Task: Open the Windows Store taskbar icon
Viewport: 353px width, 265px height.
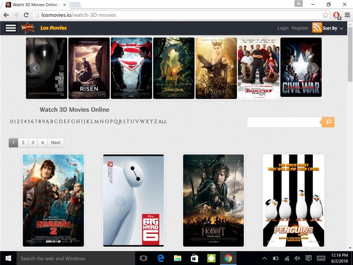Action: coord(194,258)
